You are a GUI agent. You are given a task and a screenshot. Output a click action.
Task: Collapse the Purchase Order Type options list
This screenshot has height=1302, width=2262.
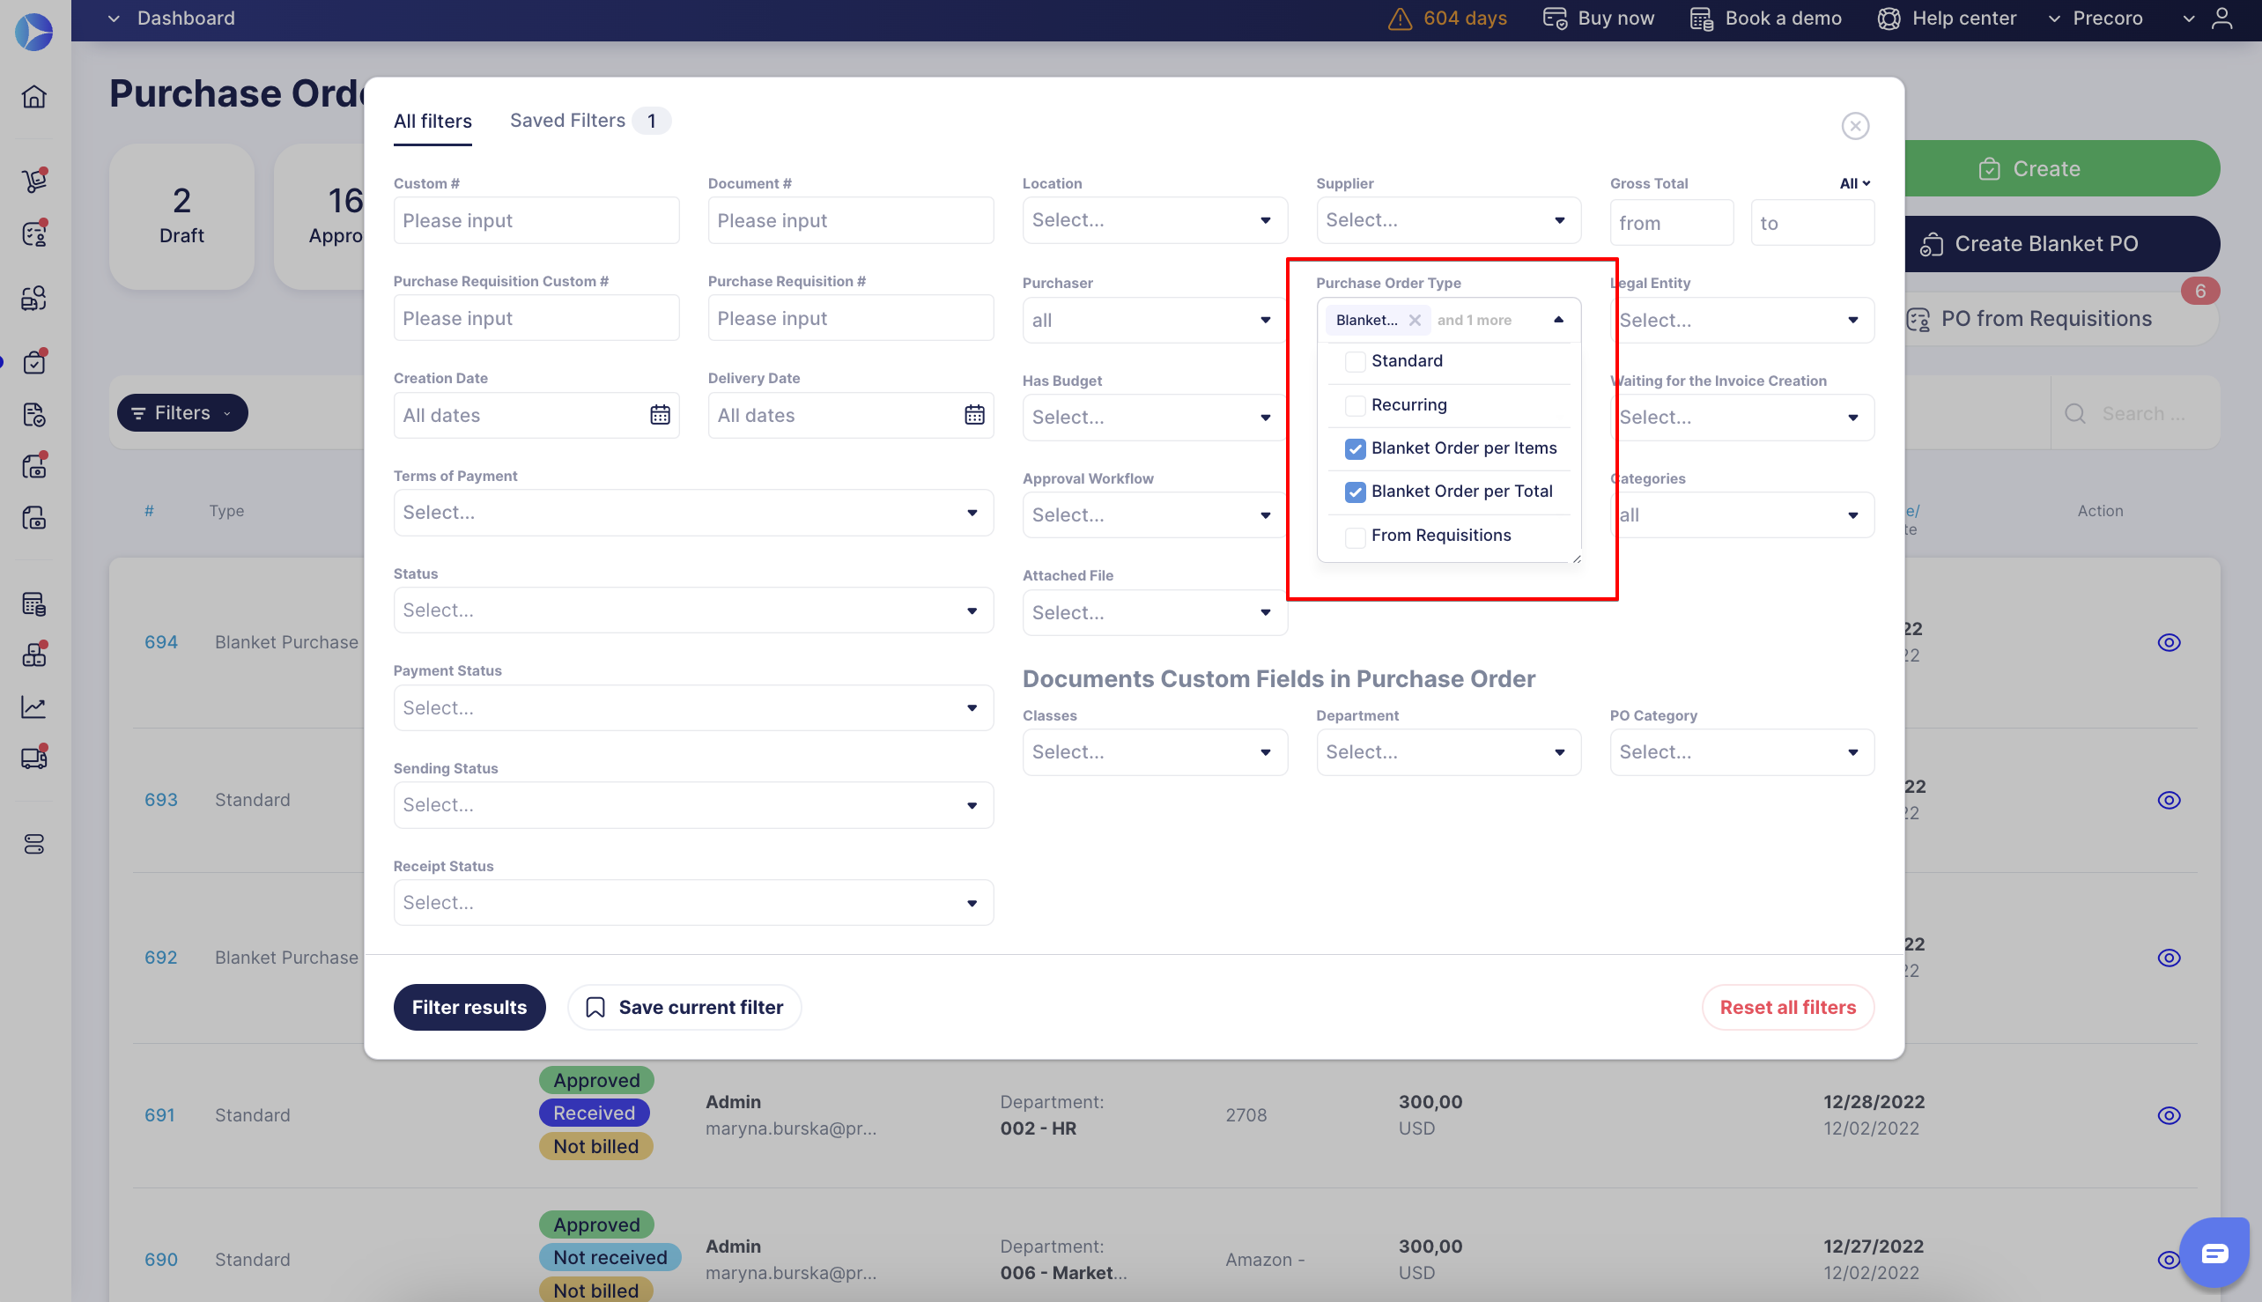[x=1558, y=319]
